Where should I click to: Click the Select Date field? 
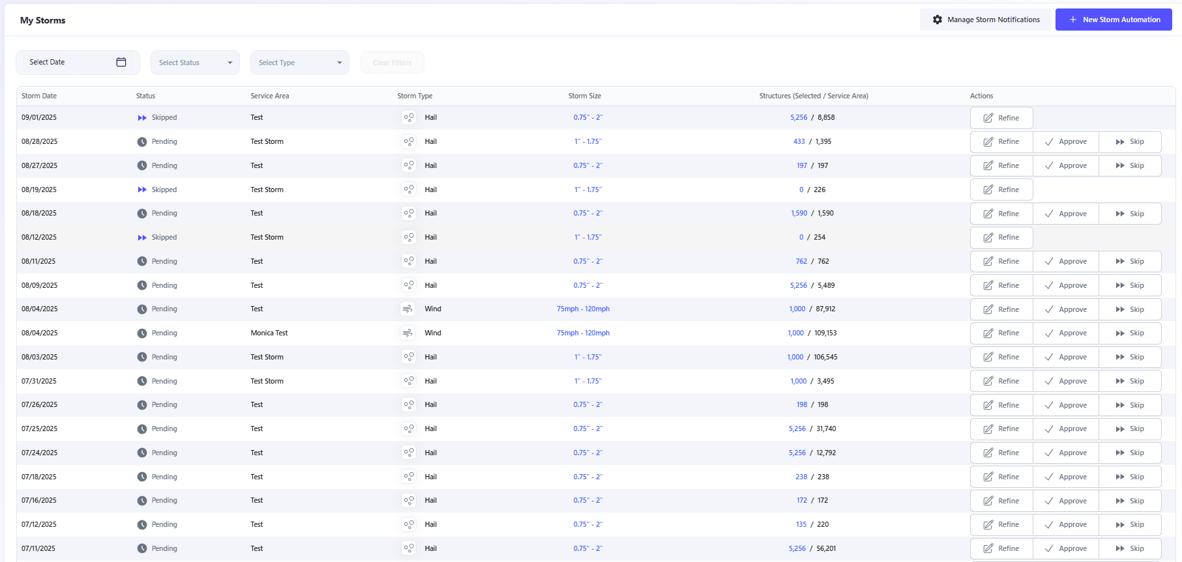[78, 63]
